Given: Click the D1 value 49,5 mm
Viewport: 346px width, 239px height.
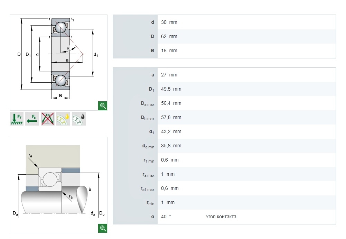Looking at the screenshot, I should pos(171,89).
